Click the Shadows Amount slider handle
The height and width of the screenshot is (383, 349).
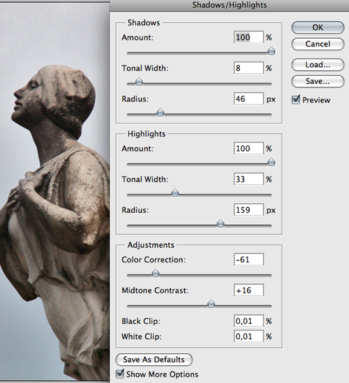pyautogui.click(x=271, y=51)
